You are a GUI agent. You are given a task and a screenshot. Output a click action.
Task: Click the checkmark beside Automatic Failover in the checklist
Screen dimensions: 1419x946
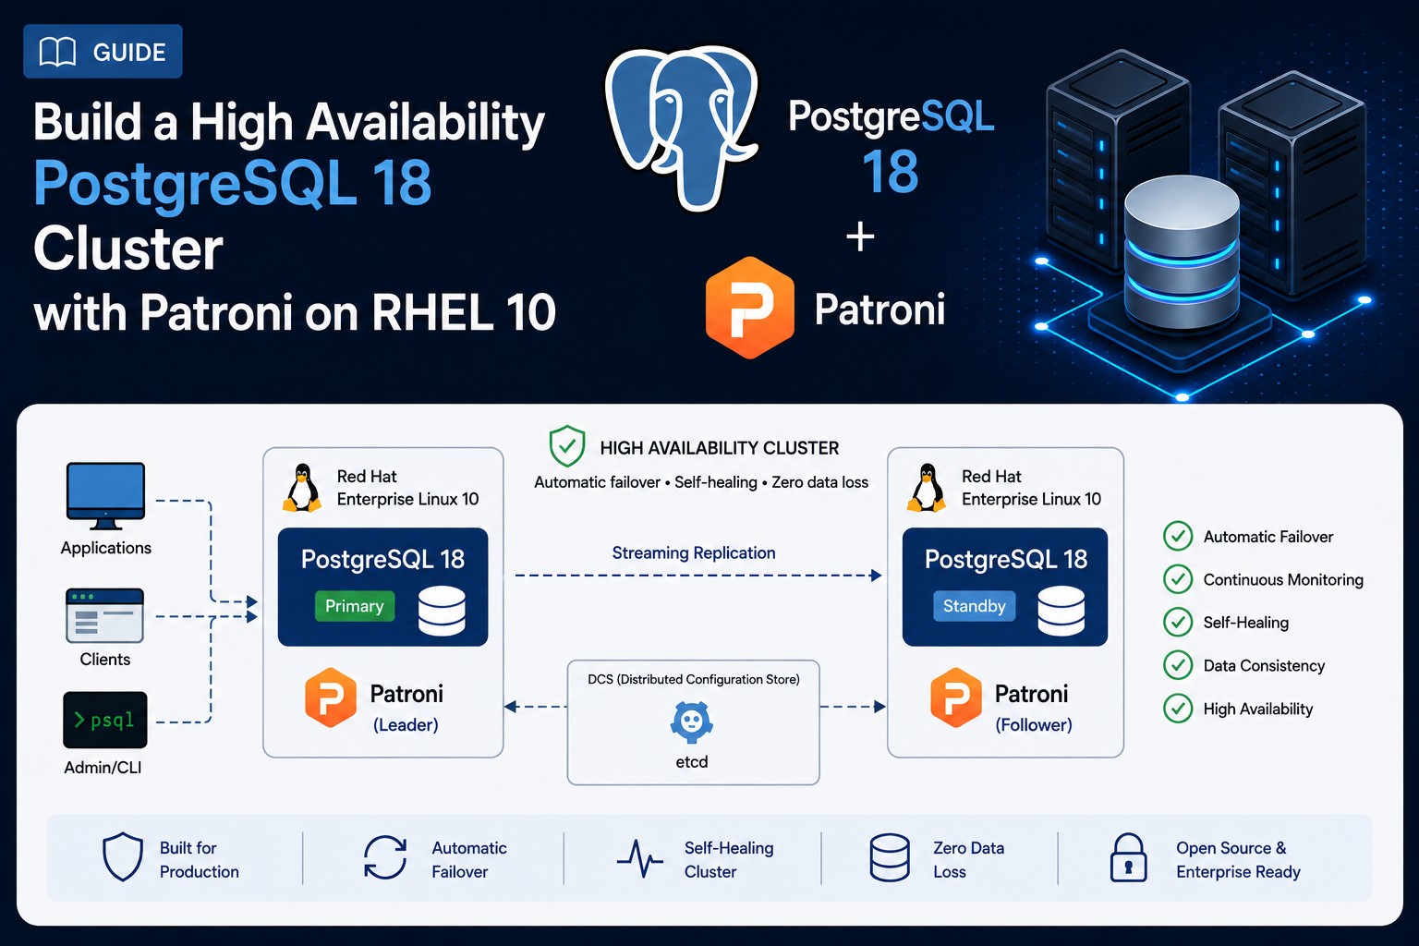1178,536
